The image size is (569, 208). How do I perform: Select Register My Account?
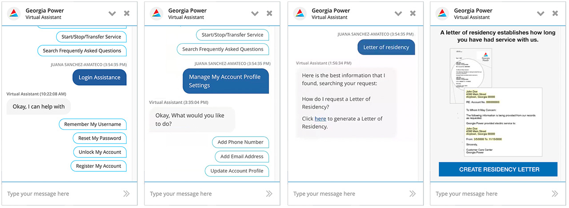(x=98, y=166)
